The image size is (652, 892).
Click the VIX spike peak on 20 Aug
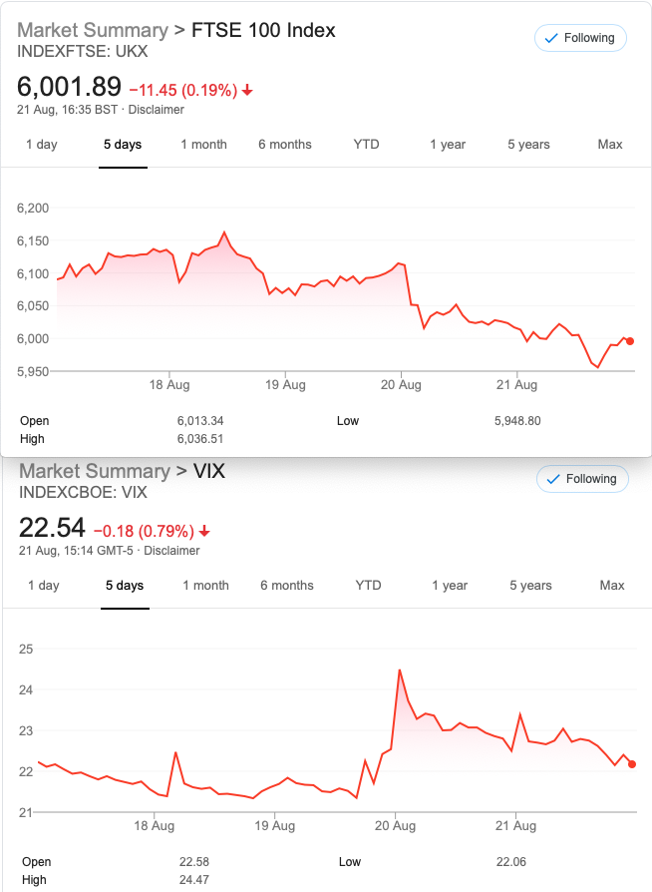(x=400, y=670)
